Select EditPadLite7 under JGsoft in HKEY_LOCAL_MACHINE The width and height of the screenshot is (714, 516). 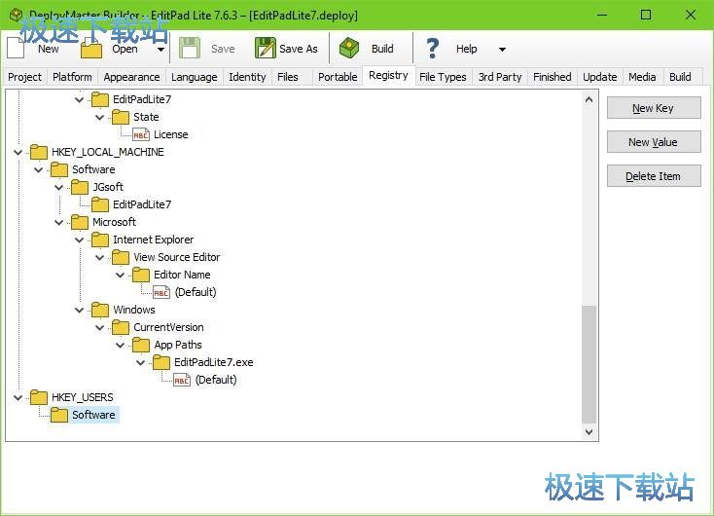coord(142,204)
